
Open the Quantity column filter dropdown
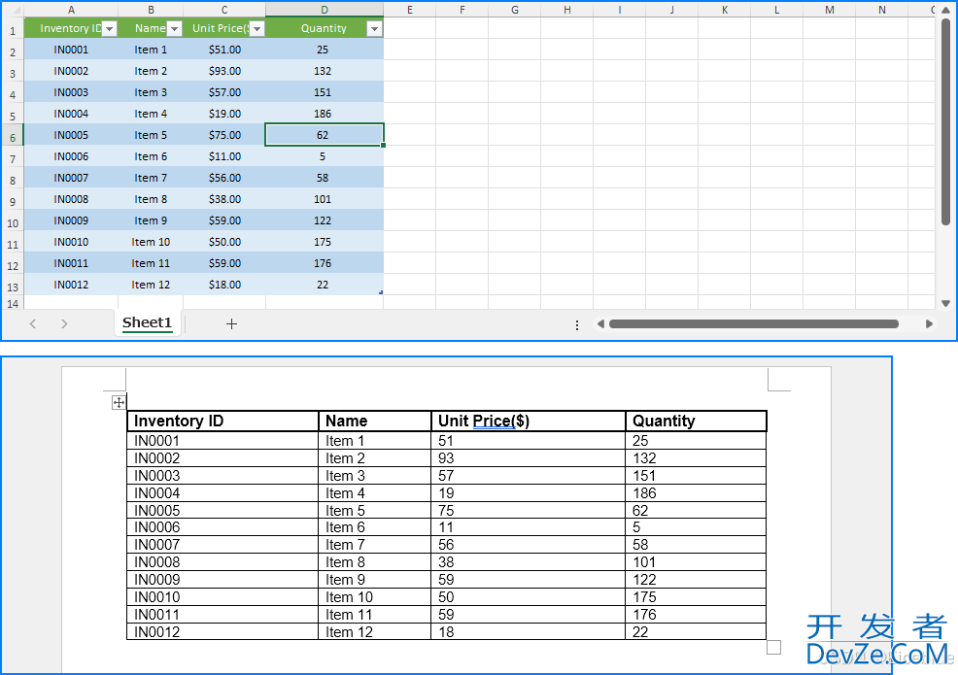click(374, 29)
